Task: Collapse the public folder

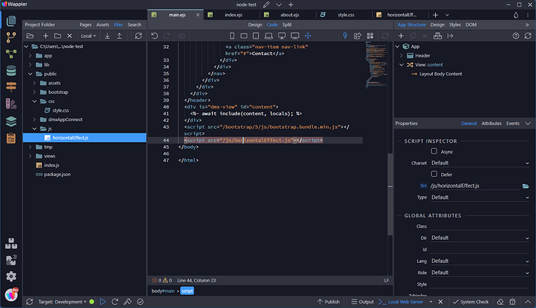Action: click(x=30, y=74)
